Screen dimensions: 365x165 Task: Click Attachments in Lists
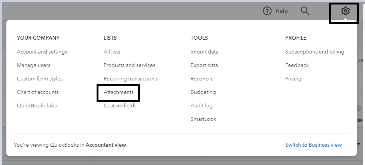[119, 92]
